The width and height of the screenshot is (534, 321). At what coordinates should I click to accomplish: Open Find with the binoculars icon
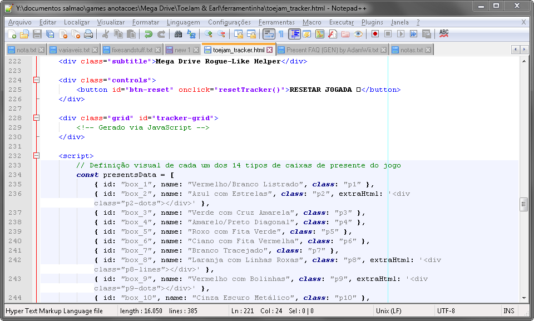[x=178, y=34]
